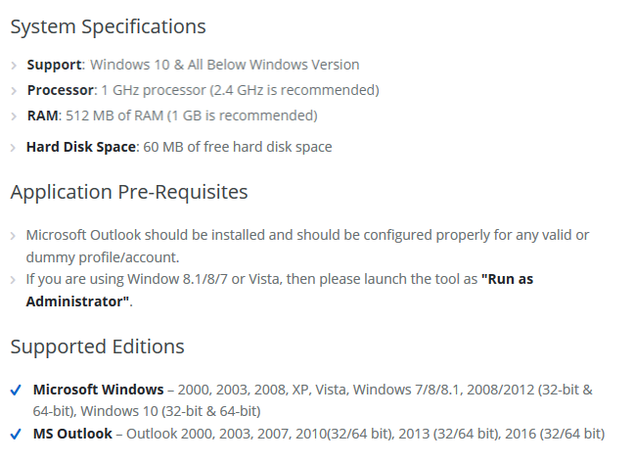The width and height of the screenshot is (635, 462).
Task: Click the bold Hard Disk Space label
Action: point(80,147)
